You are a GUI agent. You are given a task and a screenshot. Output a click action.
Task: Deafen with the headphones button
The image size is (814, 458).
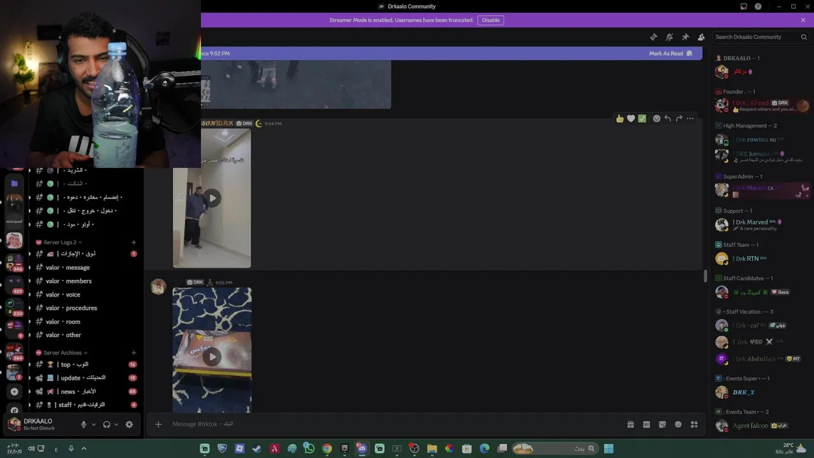pyautogui.click(x=106, y=424)
